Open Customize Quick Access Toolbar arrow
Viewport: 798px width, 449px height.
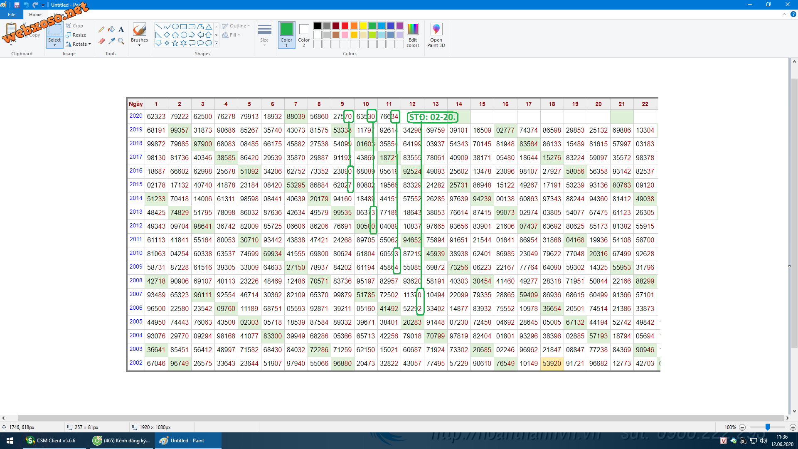(43, 5)
